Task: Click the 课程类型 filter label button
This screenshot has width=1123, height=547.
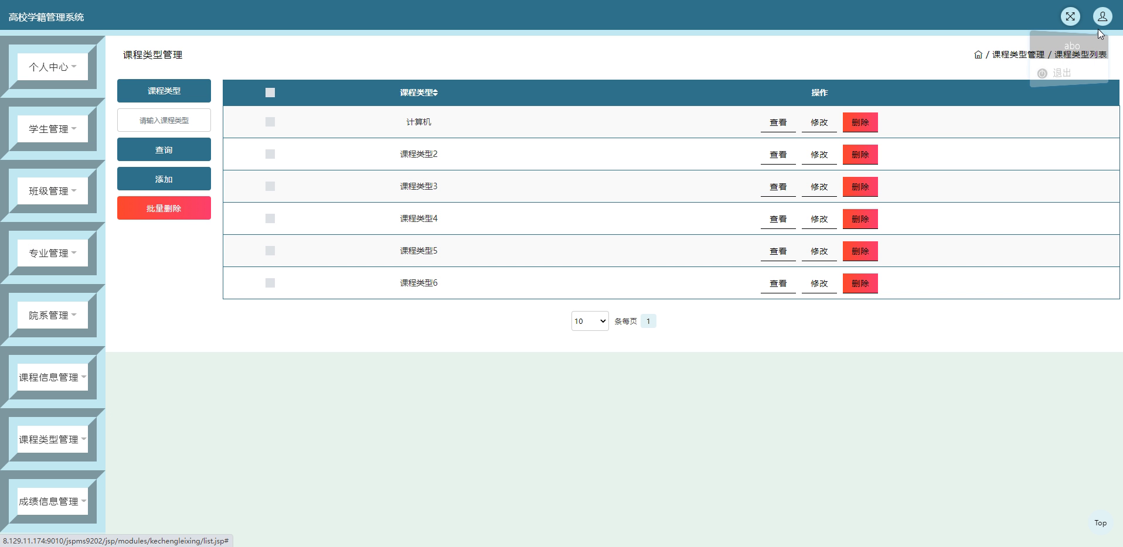Action: [164, 91]
